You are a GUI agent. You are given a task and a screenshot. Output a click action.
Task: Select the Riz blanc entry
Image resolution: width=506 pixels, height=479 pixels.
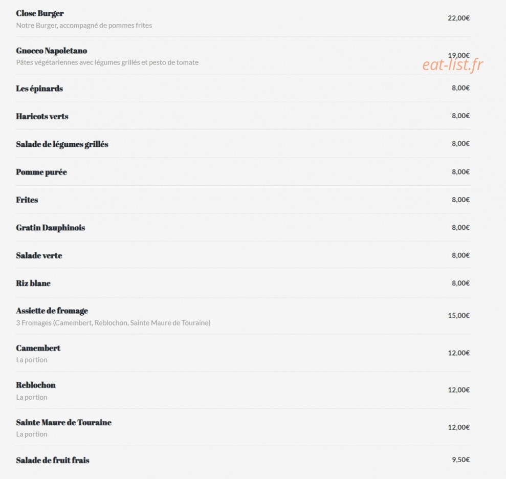[33, 283]
